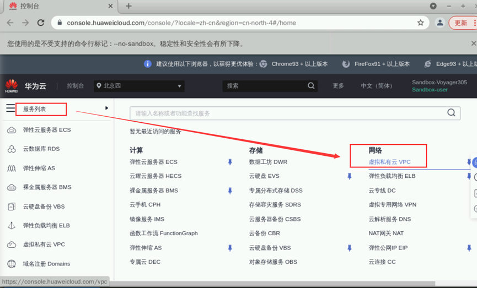Viewport: 477px width, 288px height.
Task: Go to 控制台 in top navbar
Action: (x=75, y=86)
